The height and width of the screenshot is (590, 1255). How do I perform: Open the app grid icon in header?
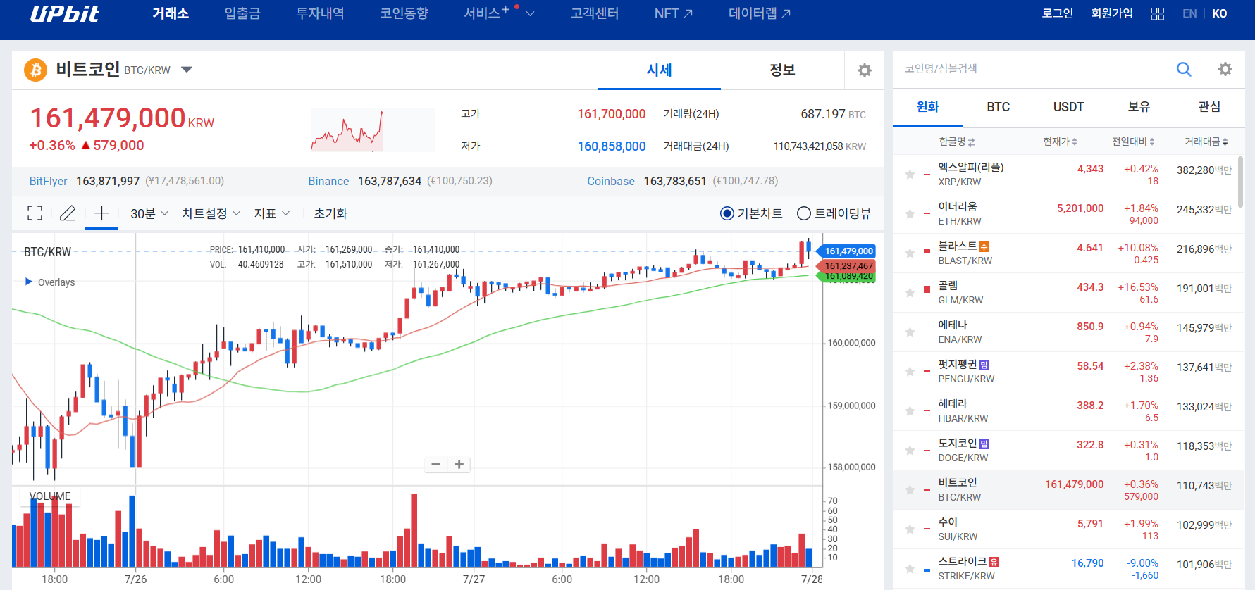(x=1157, y=13)
